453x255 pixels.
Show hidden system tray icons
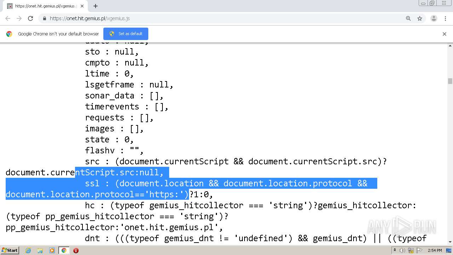395,250
